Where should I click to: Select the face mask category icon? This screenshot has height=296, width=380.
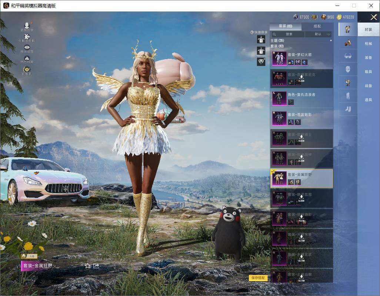coord(348,69)
